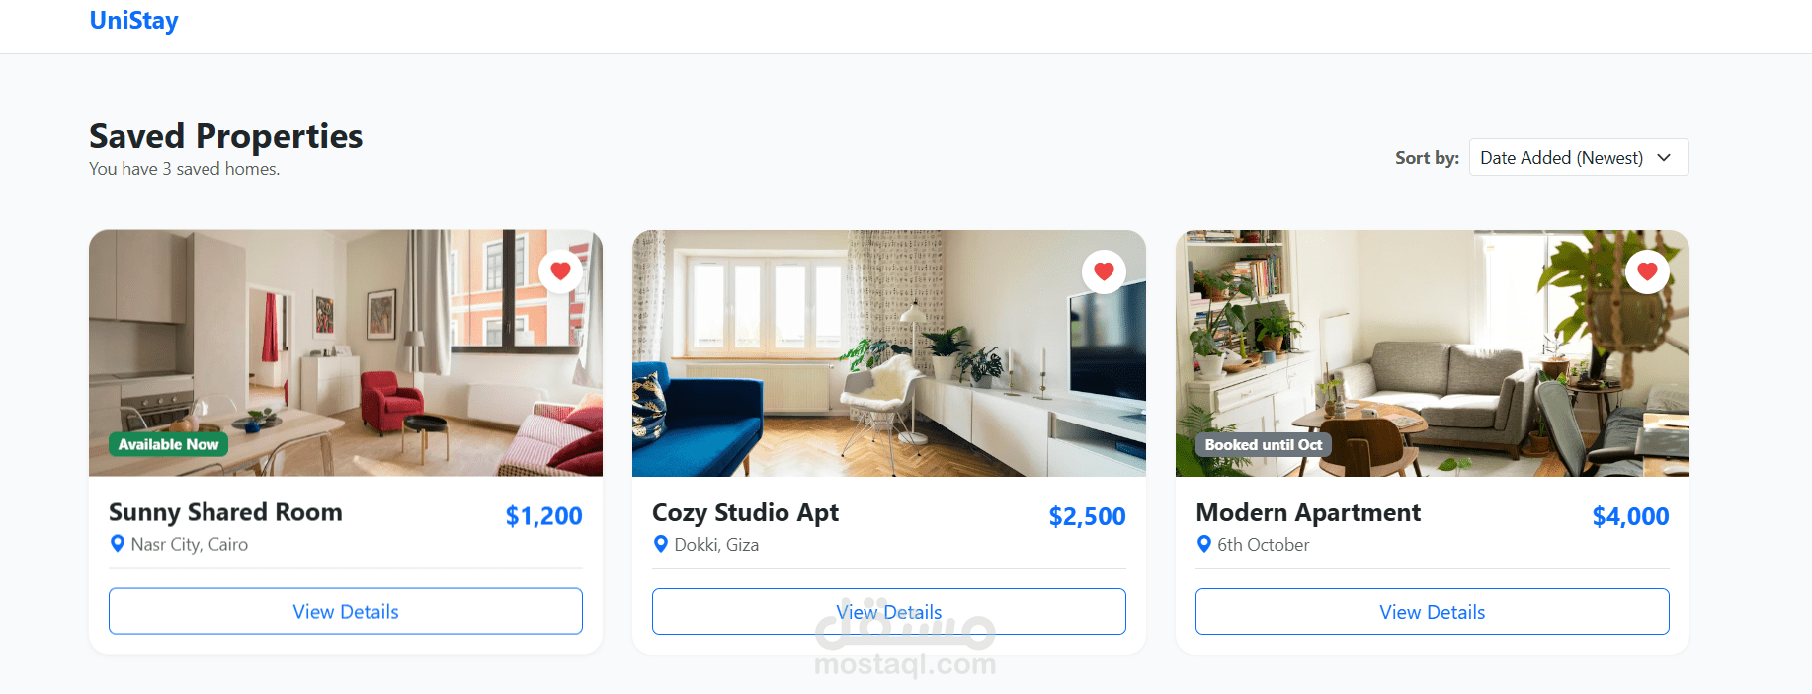View Details for Modern Apartment
The image size is (1812, 694).
pyautogui.click(x=1433, y=612)
